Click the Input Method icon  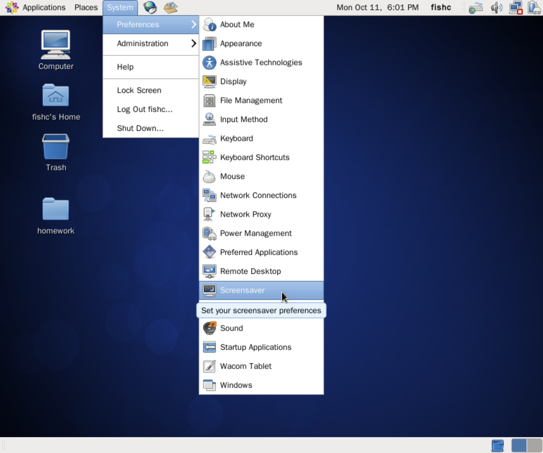click(209, 119)
